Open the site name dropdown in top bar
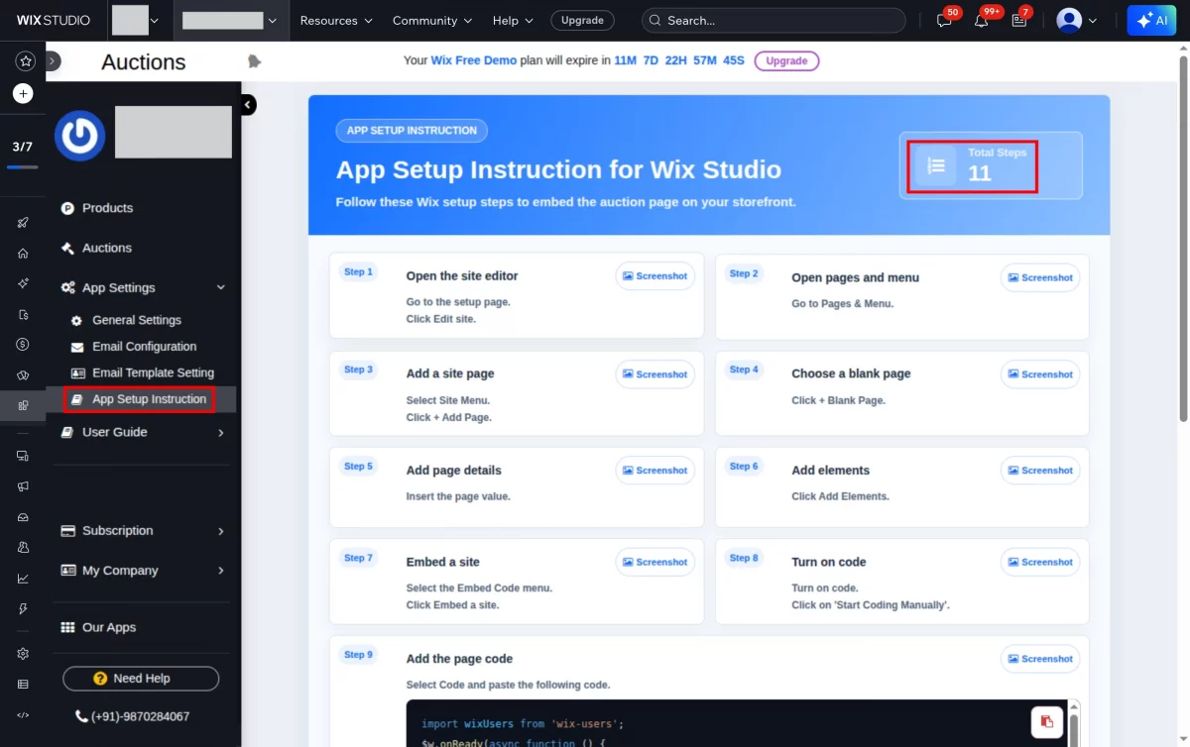This screenshot has height=747, width=1190. pos(230,20)
